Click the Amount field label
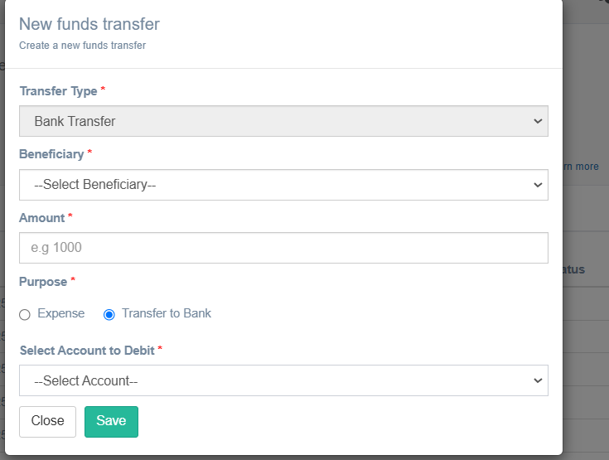The image size is (609, 460). coord(41,218)
